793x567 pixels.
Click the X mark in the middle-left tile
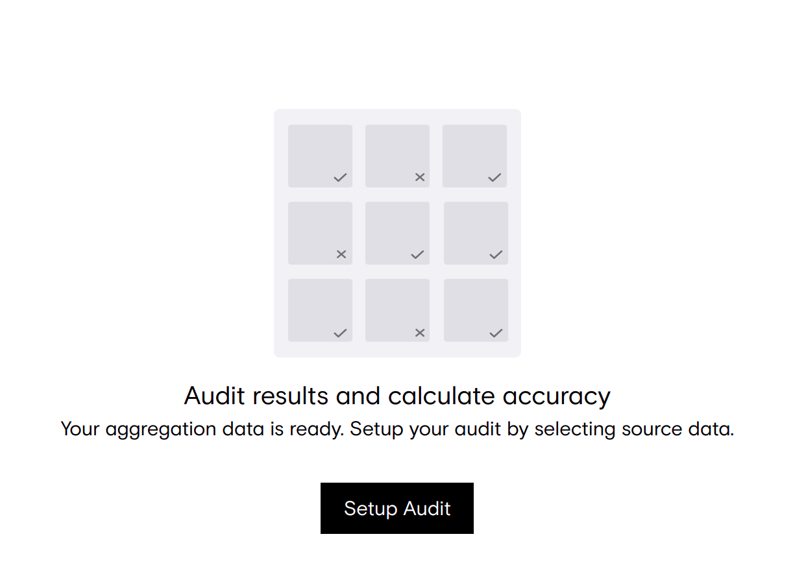click(x=341, y=254)
